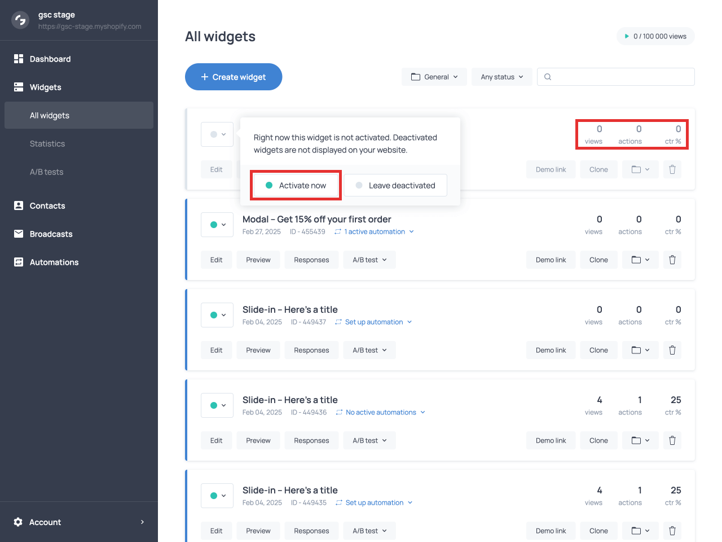The height and width of the screenshot is (542, 722).
Task: Open Broadcasts via the envelope icon
Action: (19, 234)
